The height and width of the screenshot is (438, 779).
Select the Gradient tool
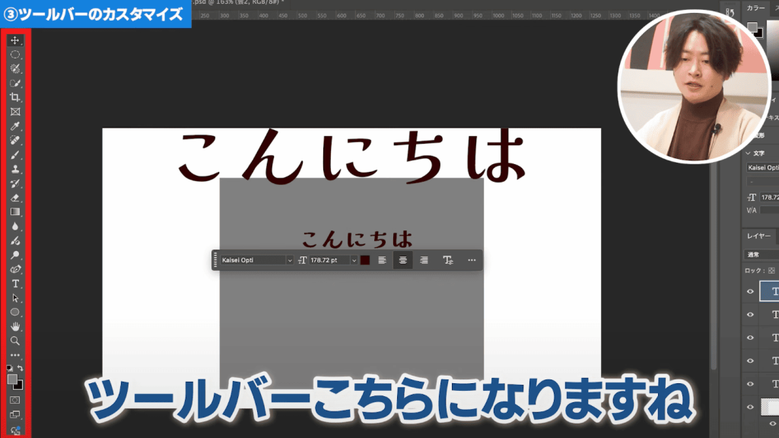point(15,212)
